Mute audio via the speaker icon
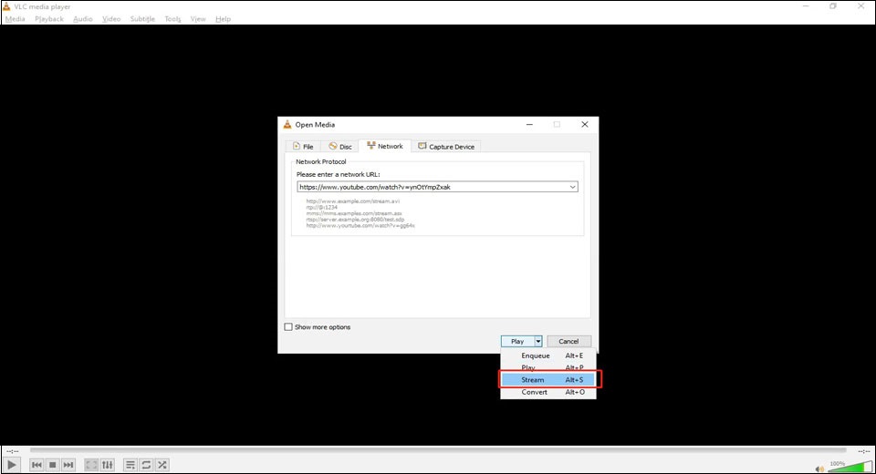Screen dimensions: 876x474 (x=819, y=469)
